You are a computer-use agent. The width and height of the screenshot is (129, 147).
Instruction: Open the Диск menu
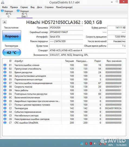[39, 7]
